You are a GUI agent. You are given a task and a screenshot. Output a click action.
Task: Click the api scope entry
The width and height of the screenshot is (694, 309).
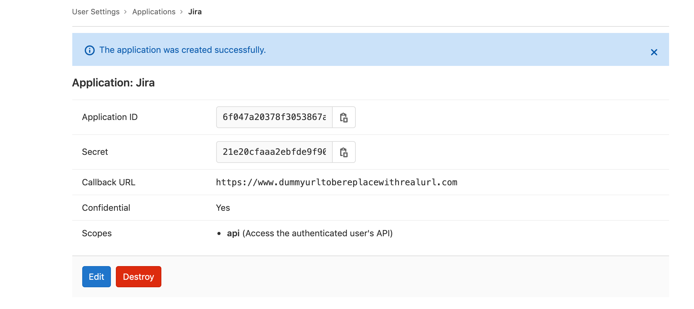(233, 233)
